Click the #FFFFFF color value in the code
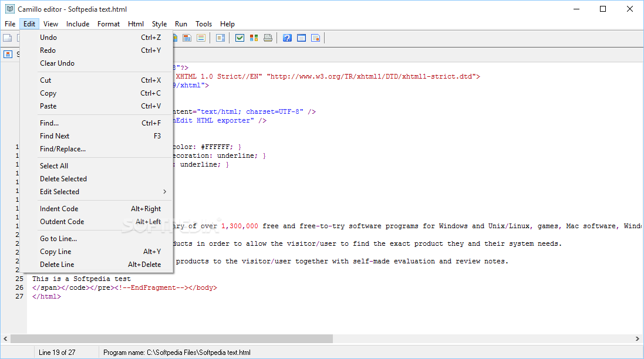The height and width of the screenshot is (359, 644). click(x=217, y=147)
